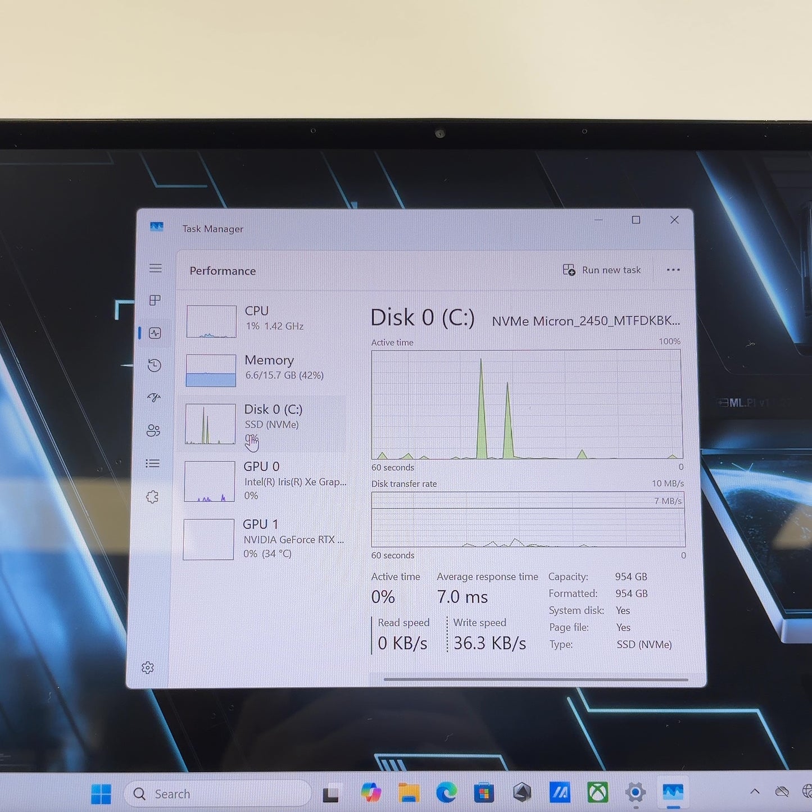Screen dimensions: 812x812
Task: Open File Explorer from the taskbar
Action: click(409, 792)
